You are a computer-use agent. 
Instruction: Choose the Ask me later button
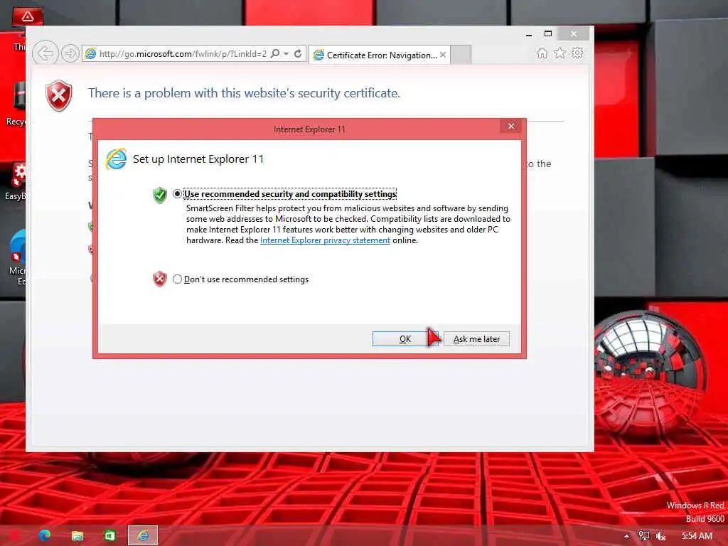(476, 339)
